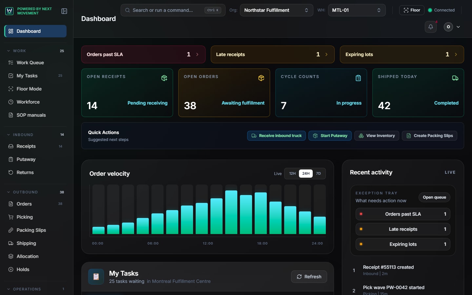Open Orders past SLA row in exception tray

[403, 214]
